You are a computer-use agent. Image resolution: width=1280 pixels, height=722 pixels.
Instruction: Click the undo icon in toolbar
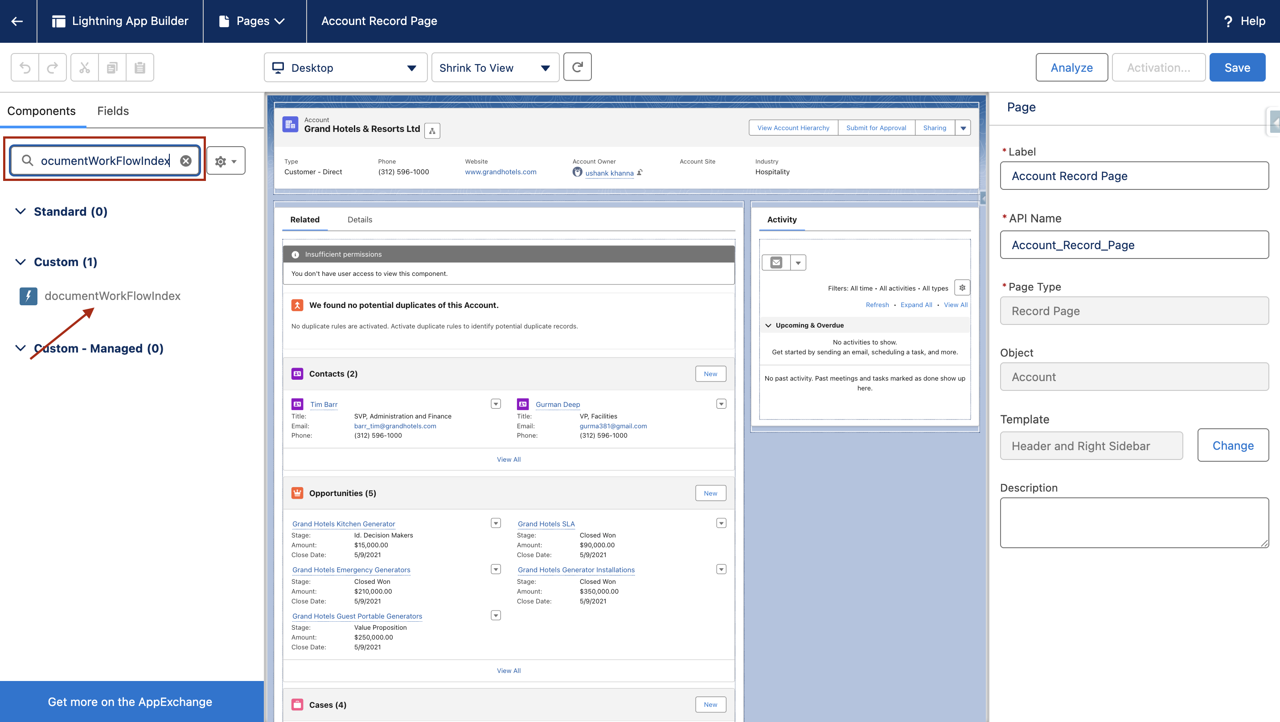tap(25, 67)
